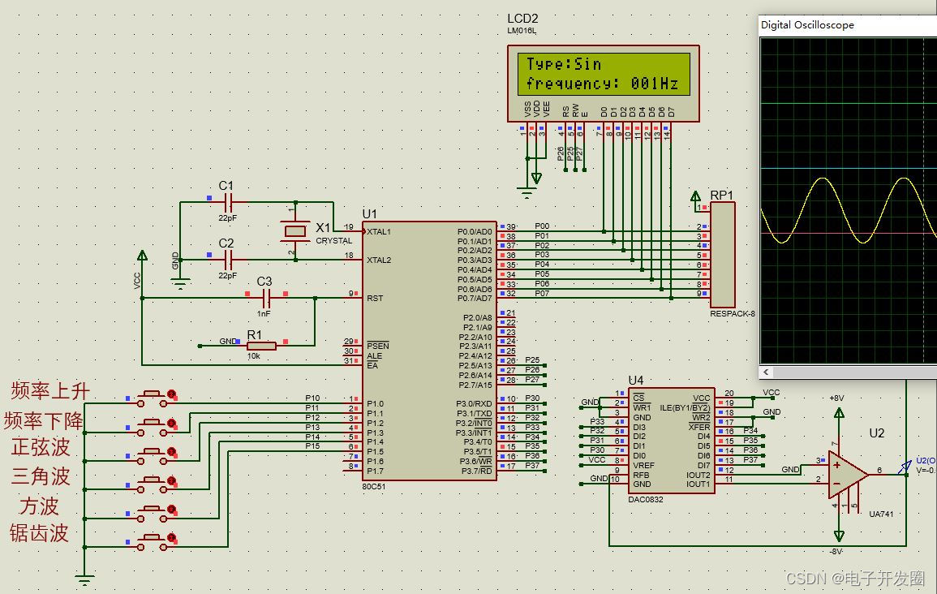937x594 pixels.
Task: Click the RST pin label on U1
Action: [375, 298]
